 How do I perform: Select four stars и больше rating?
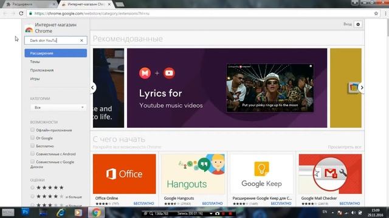tap(32, 196)
